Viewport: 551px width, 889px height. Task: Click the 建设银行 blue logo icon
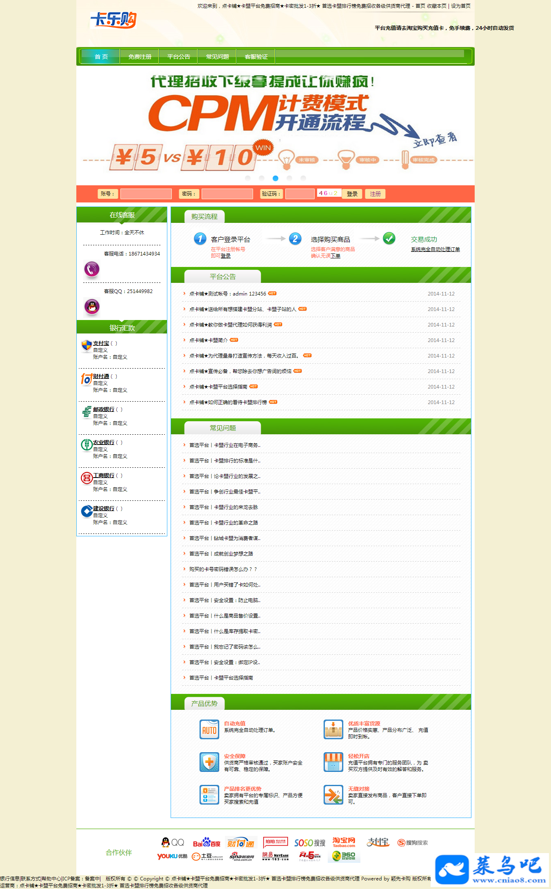click(87, 511)
